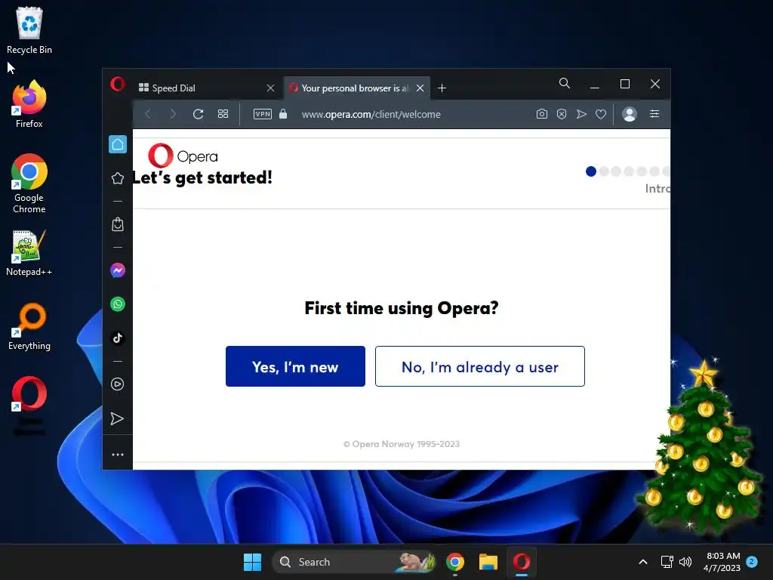
Task: Open Chrome from the taskbar
Action: click(455, 562)
